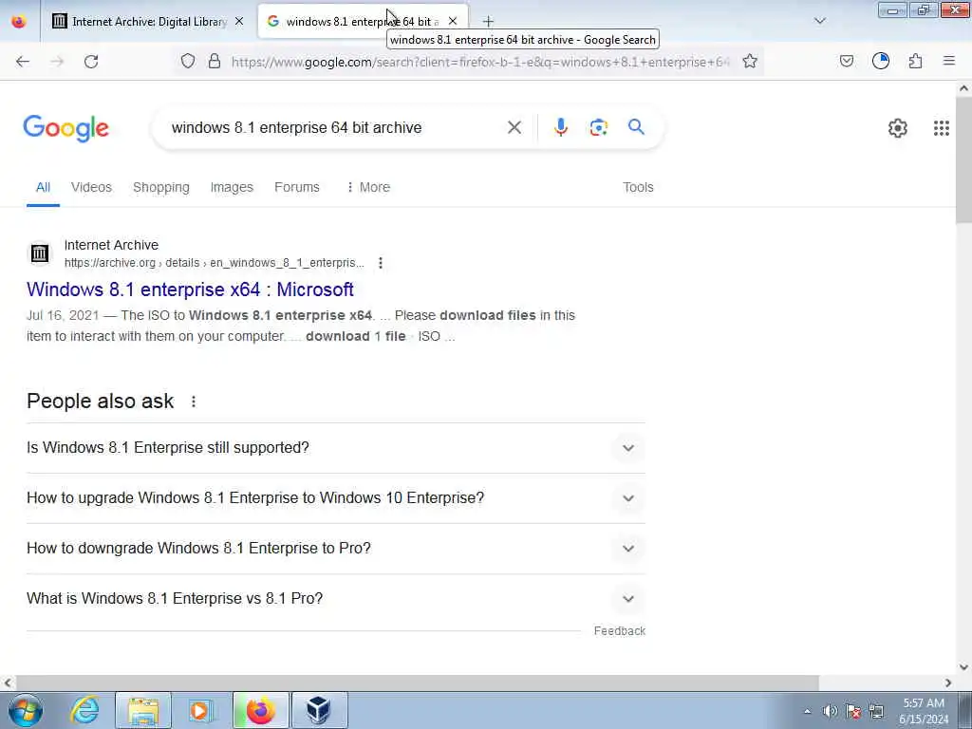Bookmark this page with the star icon

point(750,62)
